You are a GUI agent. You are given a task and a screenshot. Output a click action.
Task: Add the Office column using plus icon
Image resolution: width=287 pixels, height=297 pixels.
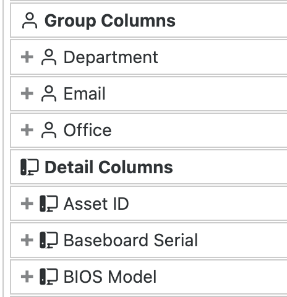[x=27, y=130]
